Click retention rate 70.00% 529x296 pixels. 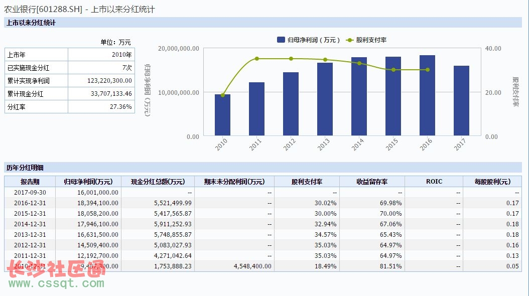point(390,213)
